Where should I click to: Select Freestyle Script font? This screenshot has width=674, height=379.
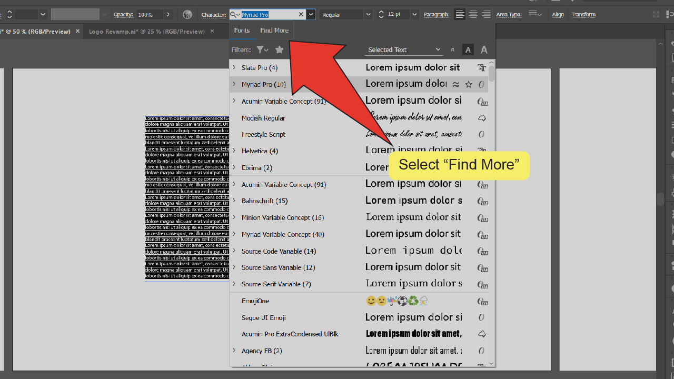click(263, 135)
